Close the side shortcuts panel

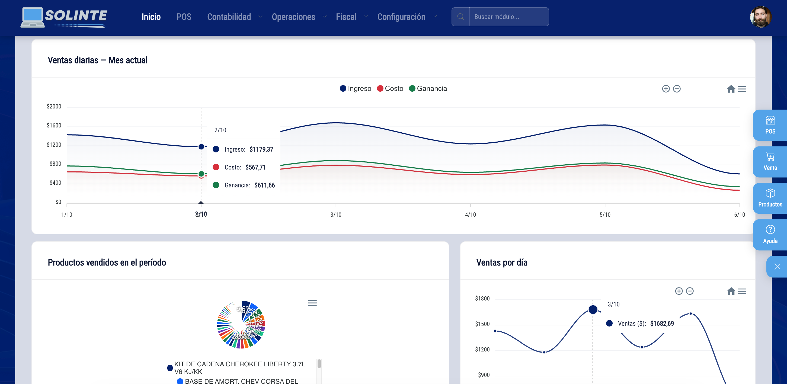click(777, 267)
